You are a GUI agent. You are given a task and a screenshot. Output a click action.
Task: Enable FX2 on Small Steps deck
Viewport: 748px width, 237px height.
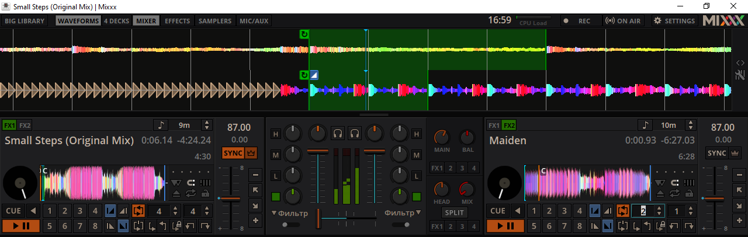(x=25, y=125)
